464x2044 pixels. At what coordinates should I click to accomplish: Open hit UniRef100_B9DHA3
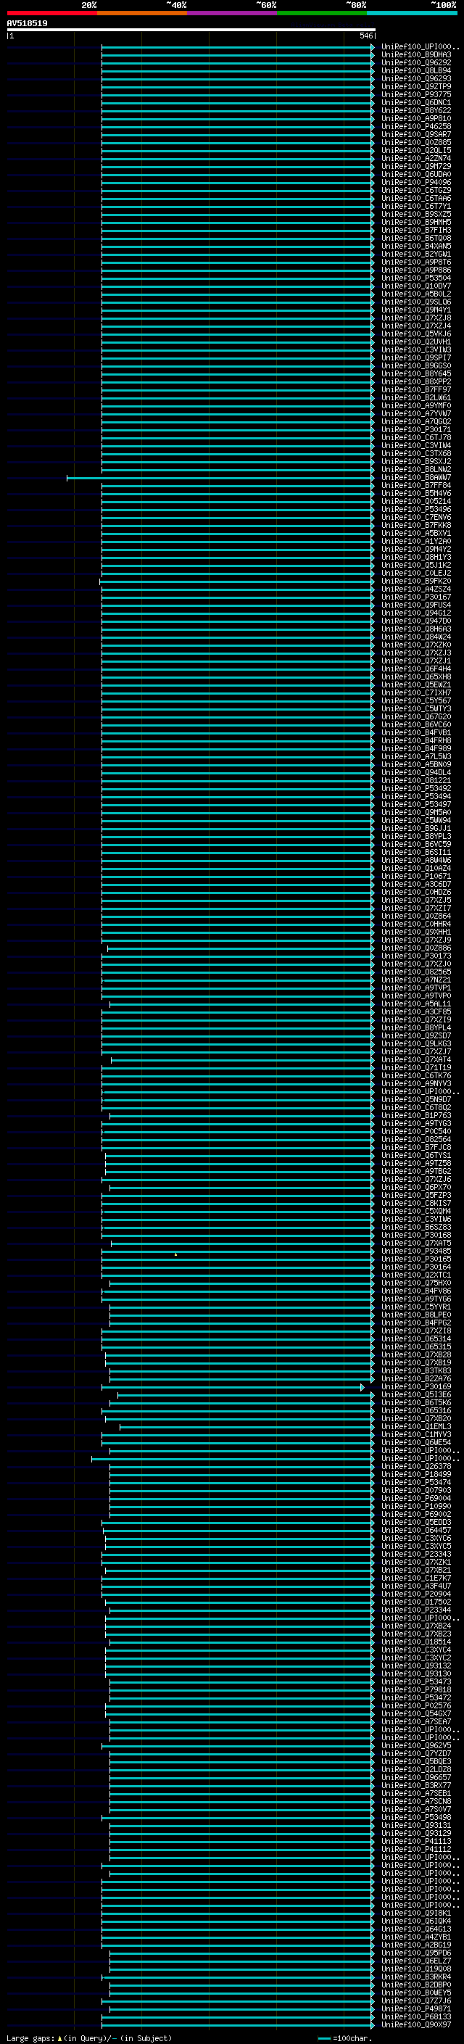(416, 56)
